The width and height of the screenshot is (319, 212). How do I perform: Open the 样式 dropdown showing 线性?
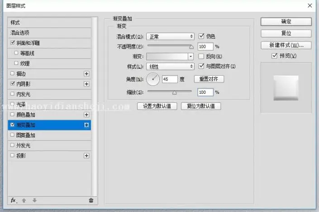170,66
